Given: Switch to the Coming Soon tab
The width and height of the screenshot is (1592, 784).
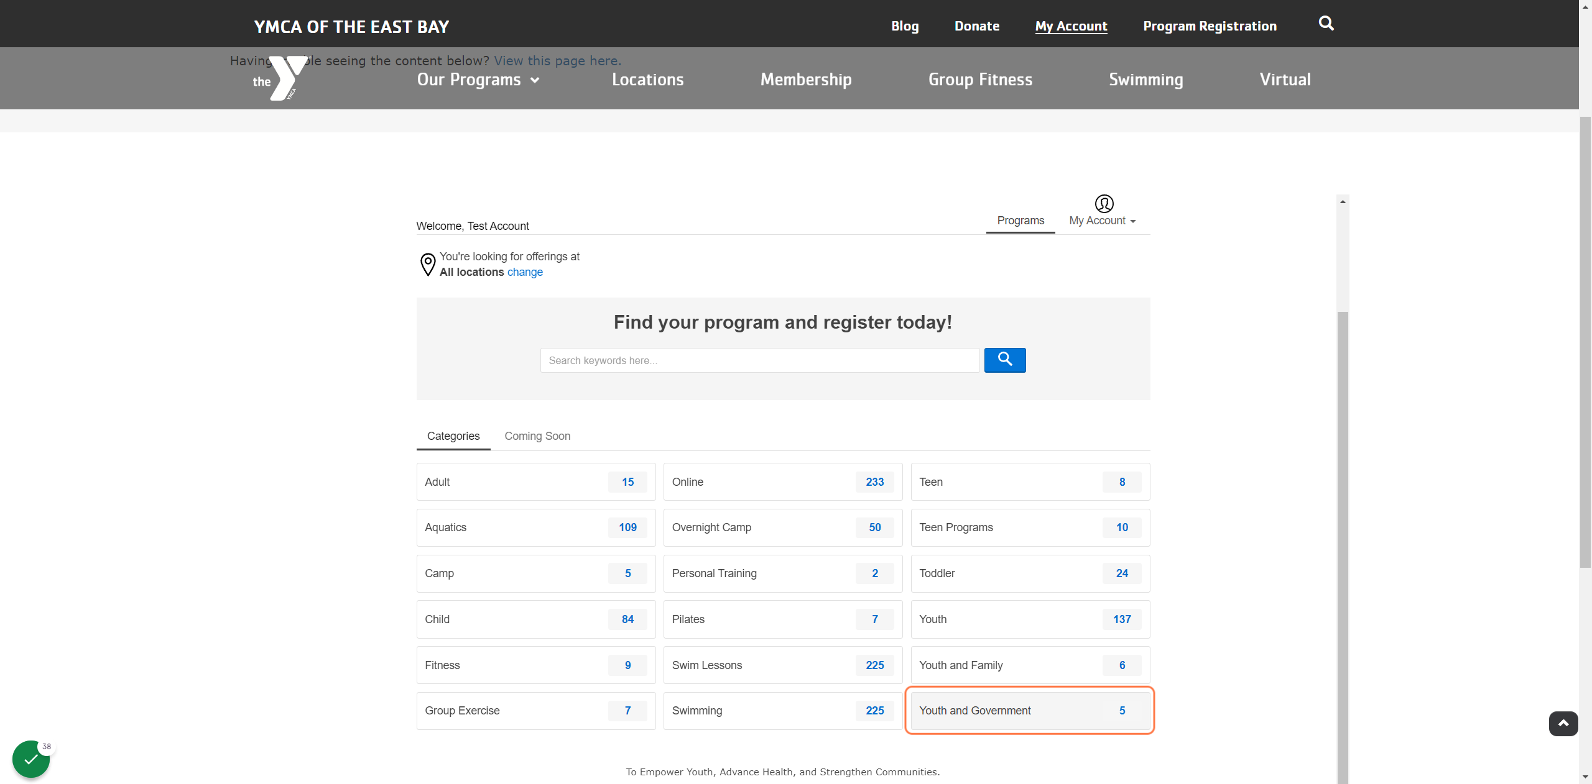Looking at the screenshot, I should click(x=537, y=436).
